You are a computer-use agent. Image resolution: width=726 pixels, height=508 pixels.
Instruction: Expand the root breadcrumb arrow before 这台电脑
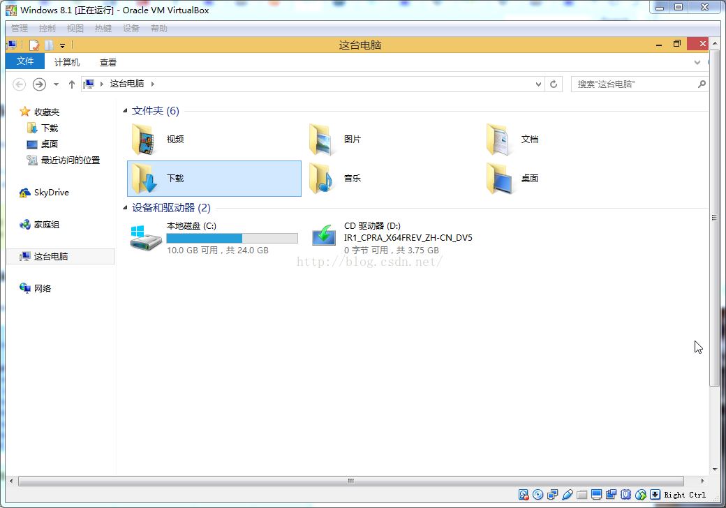101,84
